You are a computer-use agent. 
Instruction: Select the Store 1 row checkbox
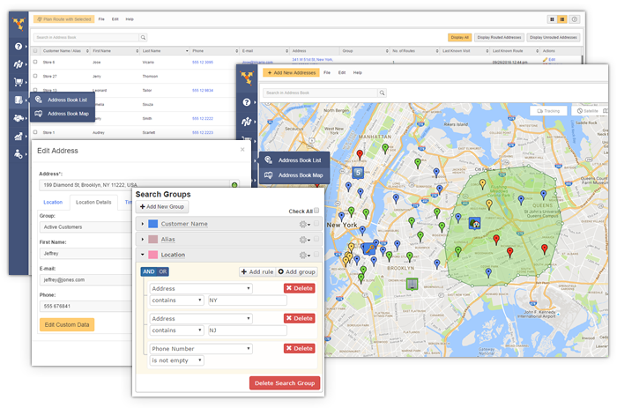click(35, 132)
